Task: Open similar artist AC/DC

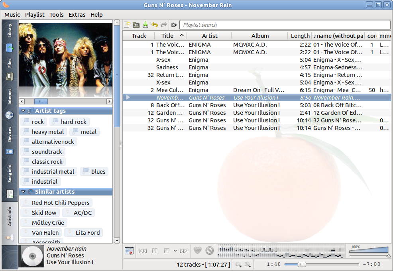Action: [79, 213]
